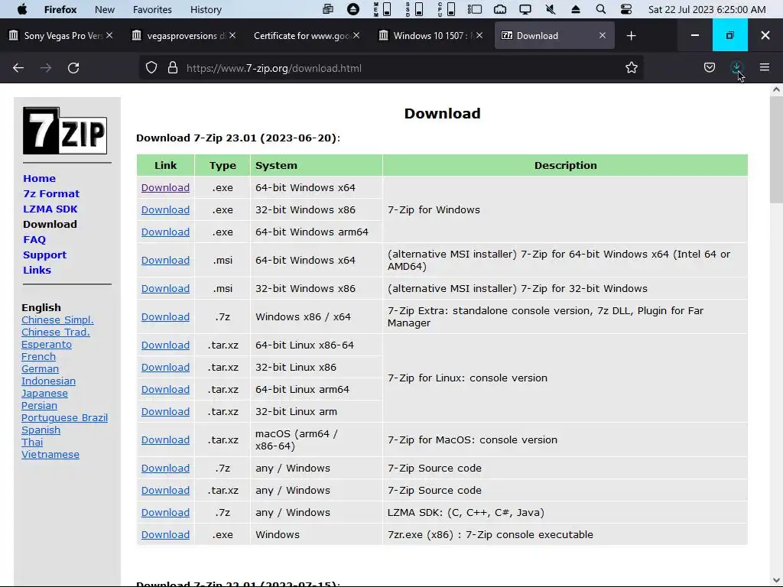Open Spotlight search magnifier icon
The image size is (783, 587).
[x=601, y=9]
